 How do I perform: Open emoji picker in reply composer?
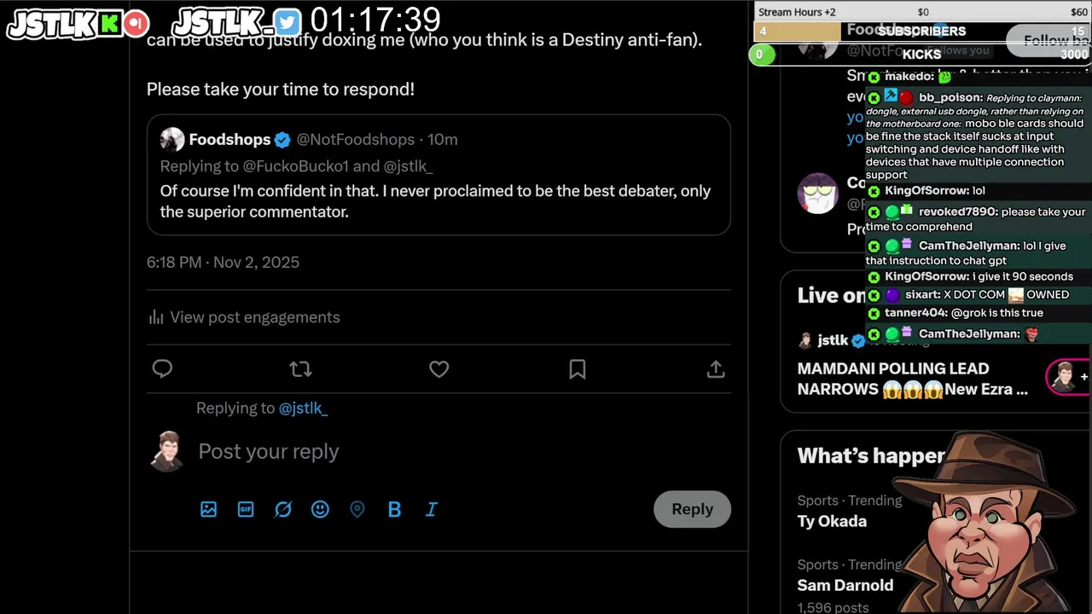click(320, 509)
